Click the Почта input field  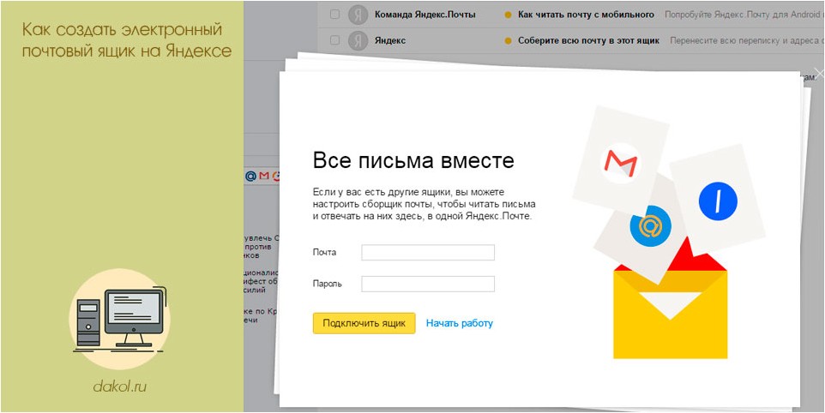[428, 252]
